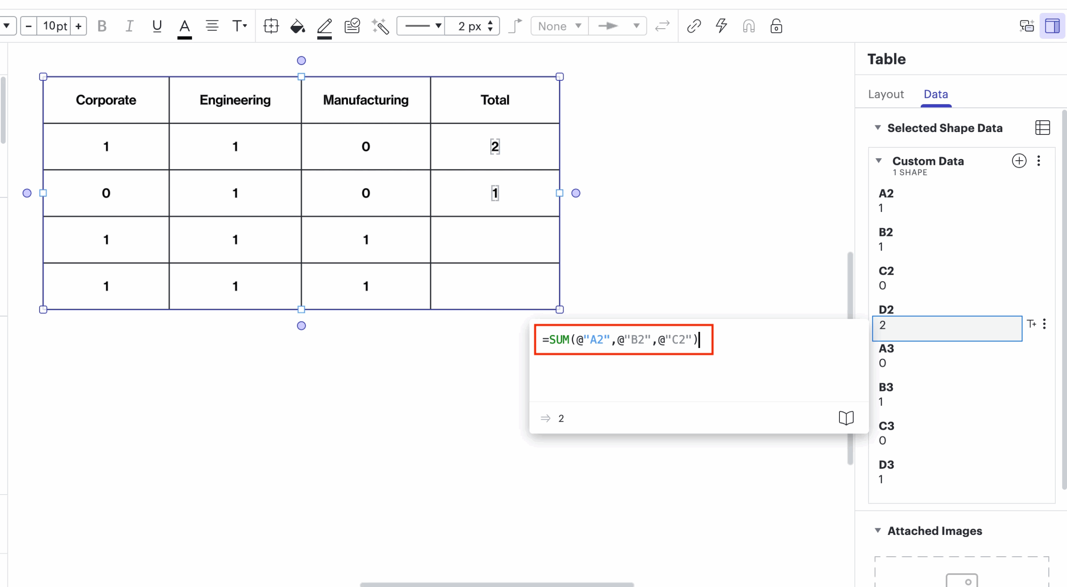Screen dimensions: 1067x587
Task: Open the D2 field options menu
Action: tap(1044, 324)
